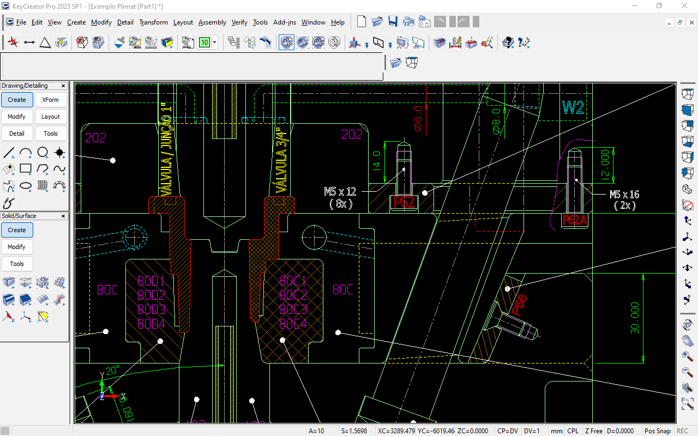
Task: Click the horizontal double-arrow dimension icon
Action: (29, 42)
